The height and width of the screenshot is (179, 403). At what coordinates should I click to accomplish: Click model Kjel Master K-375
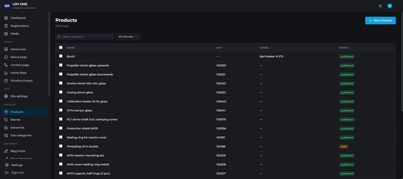tap(271, 56)
